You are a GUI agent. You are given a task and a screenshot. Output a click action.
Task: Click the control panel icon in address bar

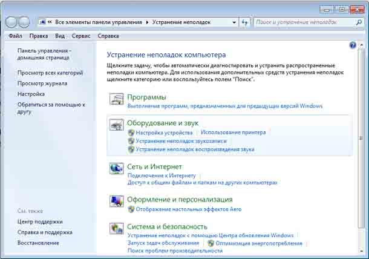(42, 22)
